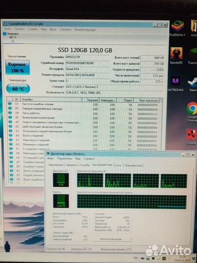Switch to the Службы tab
Viewport: 197px width, 263px height.
coord(85,165)
